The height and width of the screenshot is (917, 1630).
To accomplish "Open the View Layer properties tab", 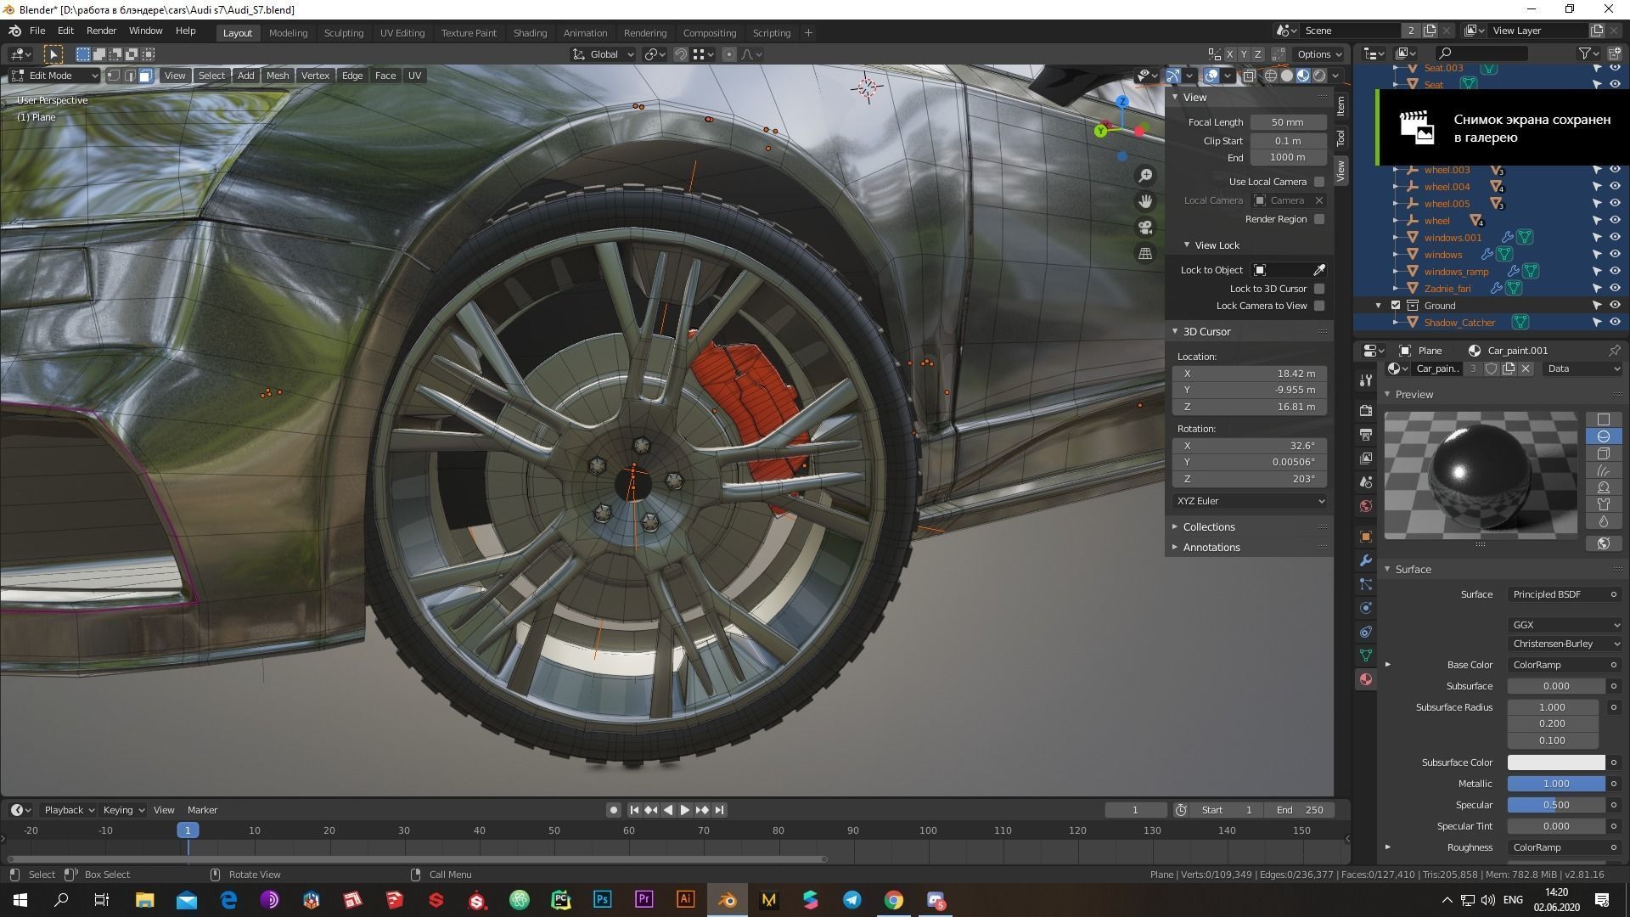I will 1365,458.
